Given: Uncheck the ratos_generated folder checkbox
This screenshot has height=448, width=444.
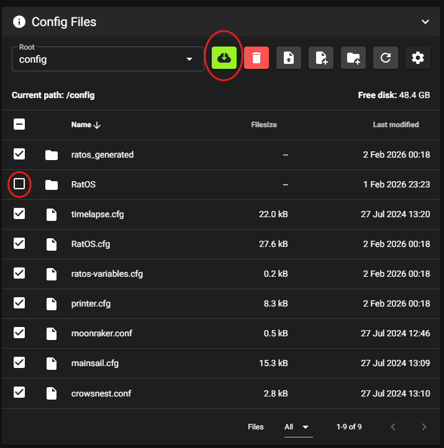Looking at the screenshot, I should click(x=19, y=154).
